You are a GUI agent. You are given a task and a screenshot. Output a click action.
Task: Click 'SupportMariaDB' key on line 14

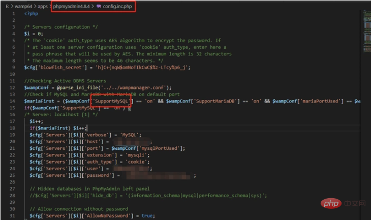pyautogui.click(x=215, y=101)
